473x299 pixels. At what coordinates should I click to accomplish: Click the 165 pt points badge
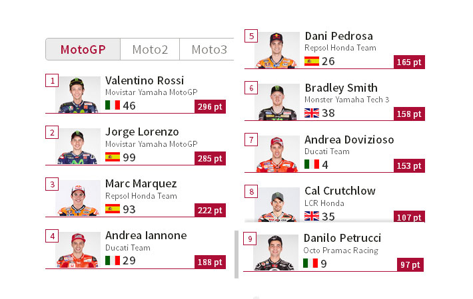[x=409, y=62]
